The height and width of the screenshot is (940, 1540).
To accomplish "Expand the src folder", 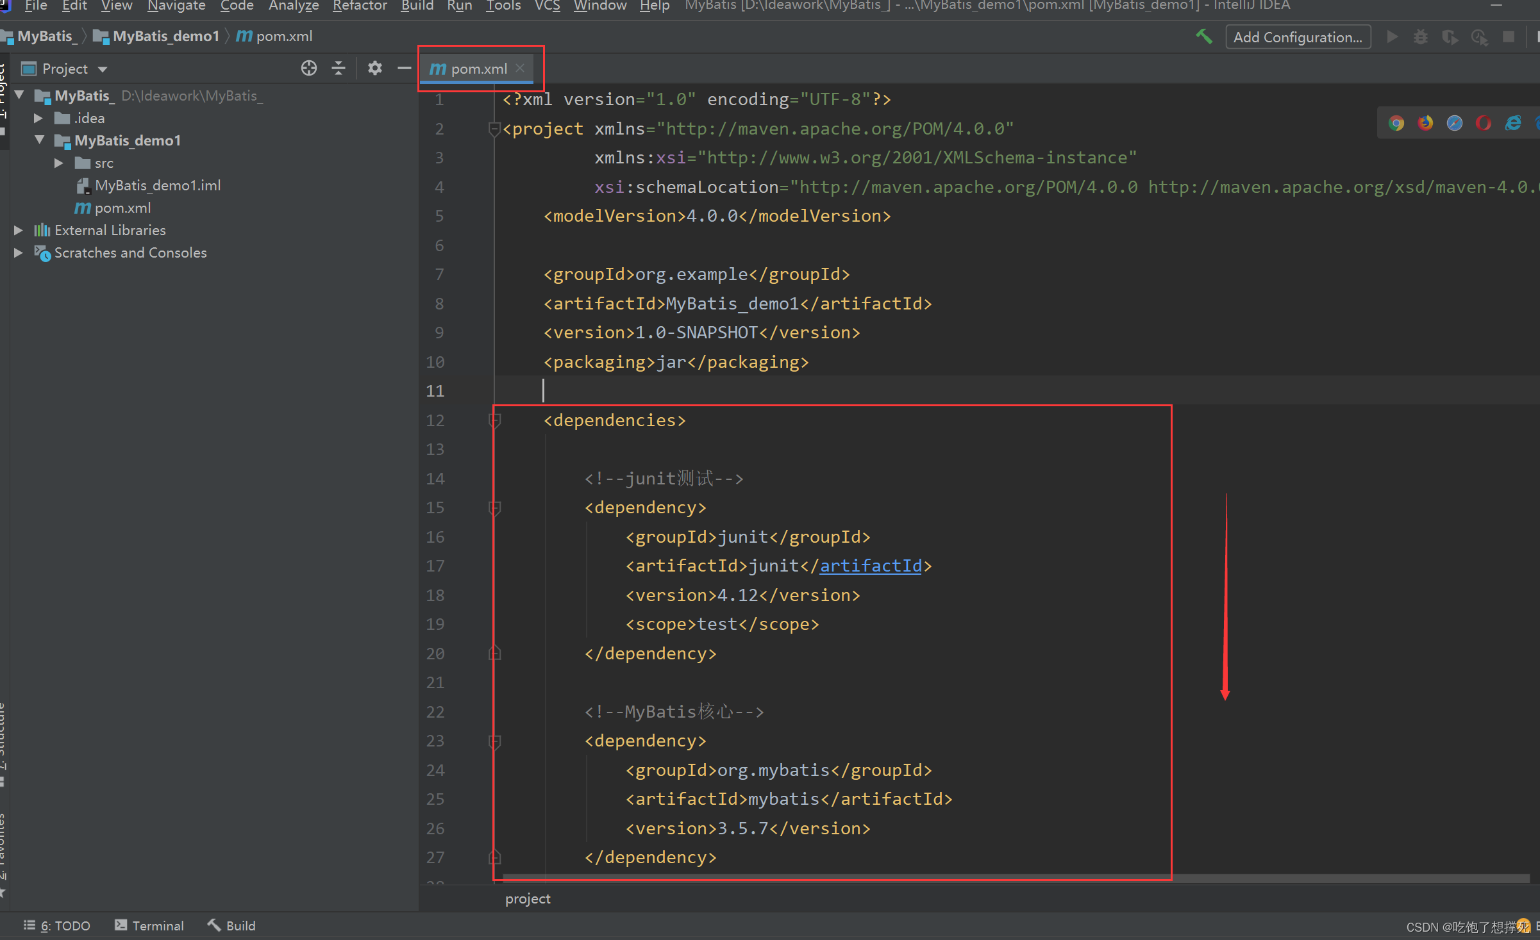I will [58, 163].
